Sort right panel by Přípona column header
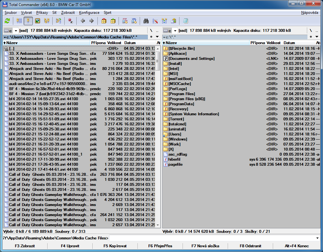This screenshot has height=252, width=323. [x=257, y=43]
